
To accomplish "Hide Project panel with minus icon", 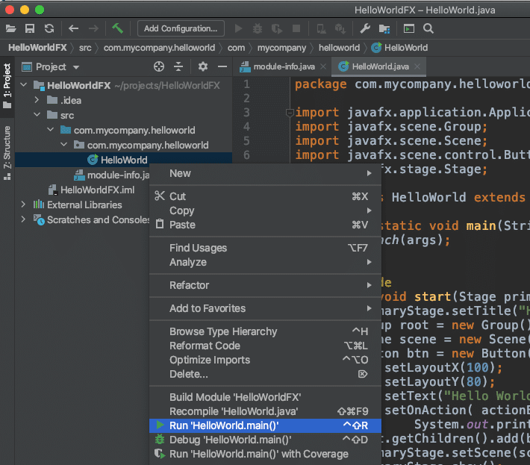I will point(222,66).
